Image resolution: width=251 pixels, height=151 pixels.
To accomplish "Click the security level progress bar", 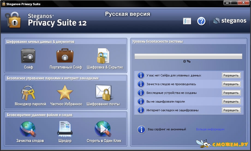I will pos(188,56).
